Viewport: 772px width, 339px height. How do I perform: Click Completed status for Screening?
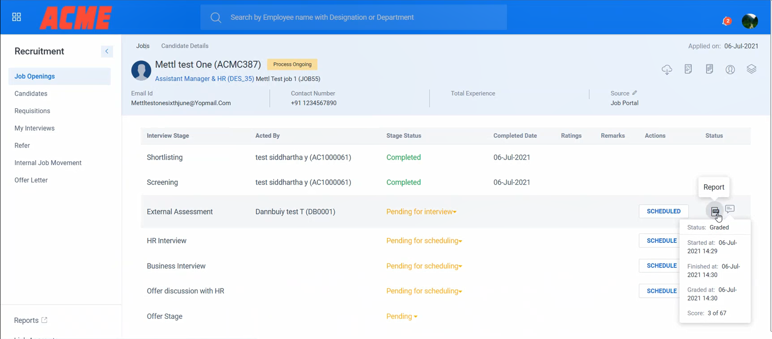(404, 182)
